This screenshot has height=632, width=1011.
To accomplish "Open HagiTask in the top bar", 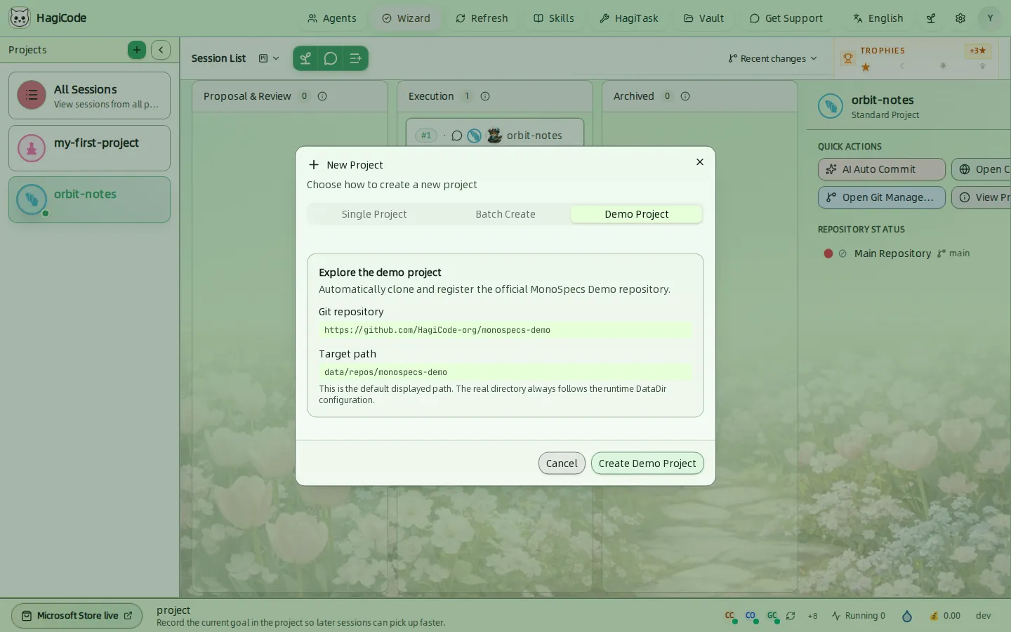I will pos(629,18).
